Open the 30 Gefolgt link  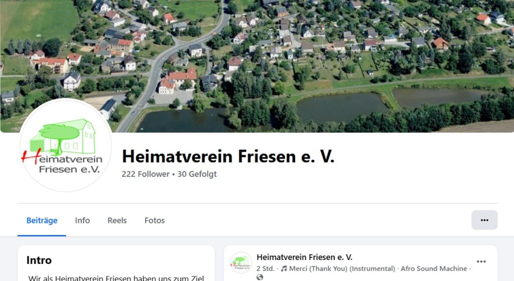(197, 174)
